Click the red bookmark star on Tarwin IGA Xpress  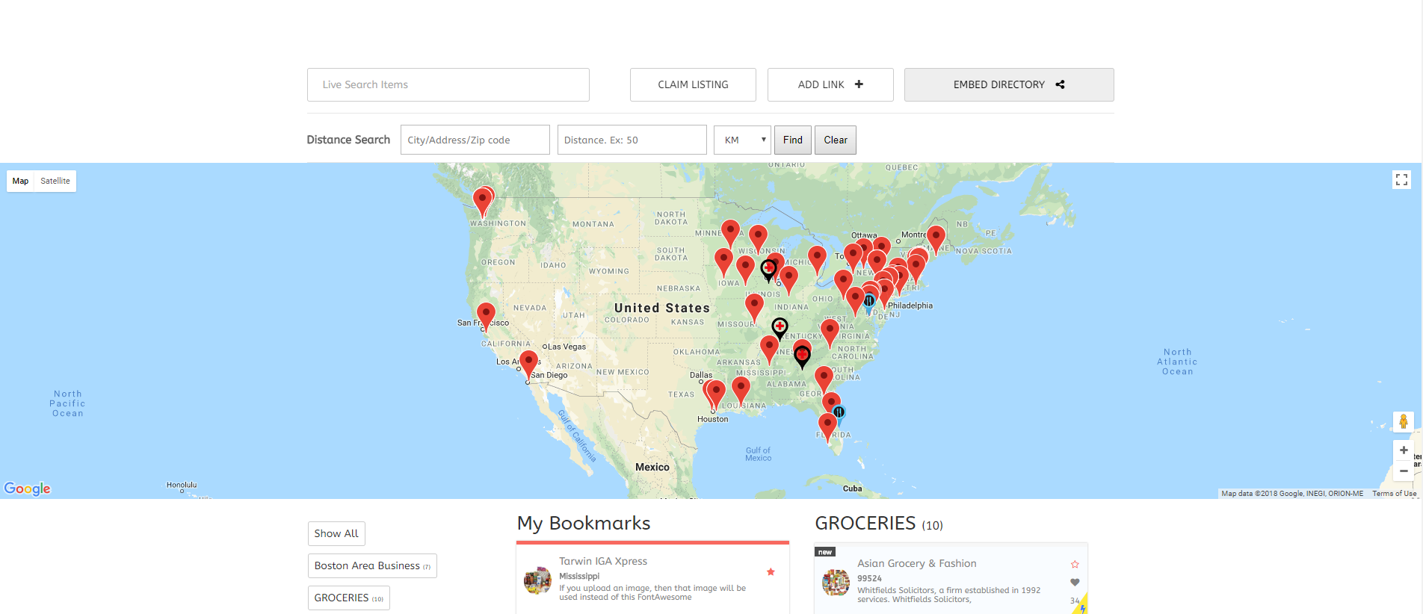pyautogui.click(x=771, y=572)
